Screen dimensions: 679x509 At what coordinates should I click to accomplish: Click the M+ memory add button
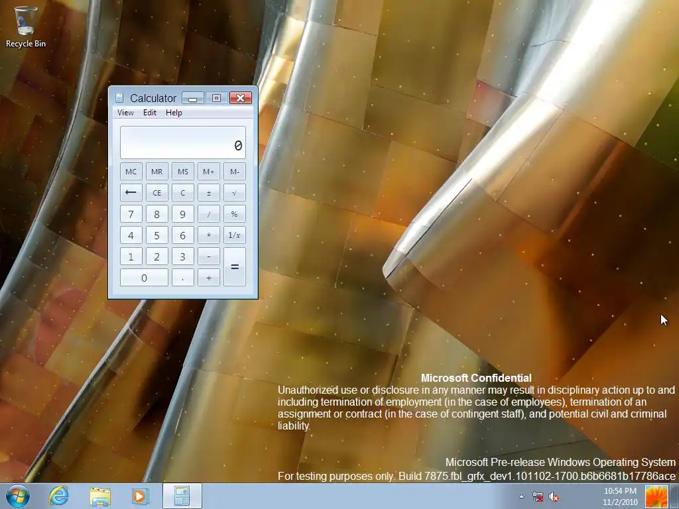[209, 172]
